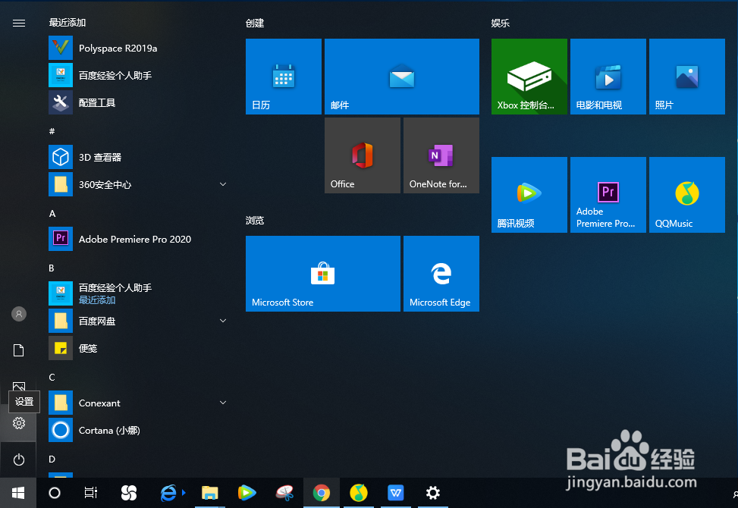Expand the Start hamburger menu

19,23
